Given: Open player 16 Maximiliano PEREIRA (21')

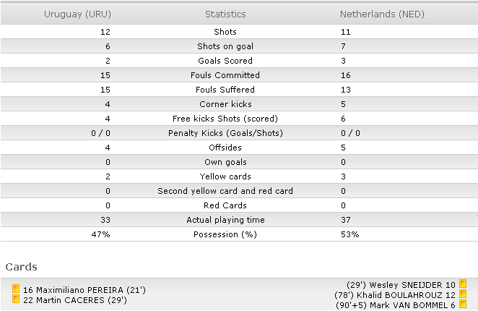Looking at the screenshot, I should click(x=84, y=290).
